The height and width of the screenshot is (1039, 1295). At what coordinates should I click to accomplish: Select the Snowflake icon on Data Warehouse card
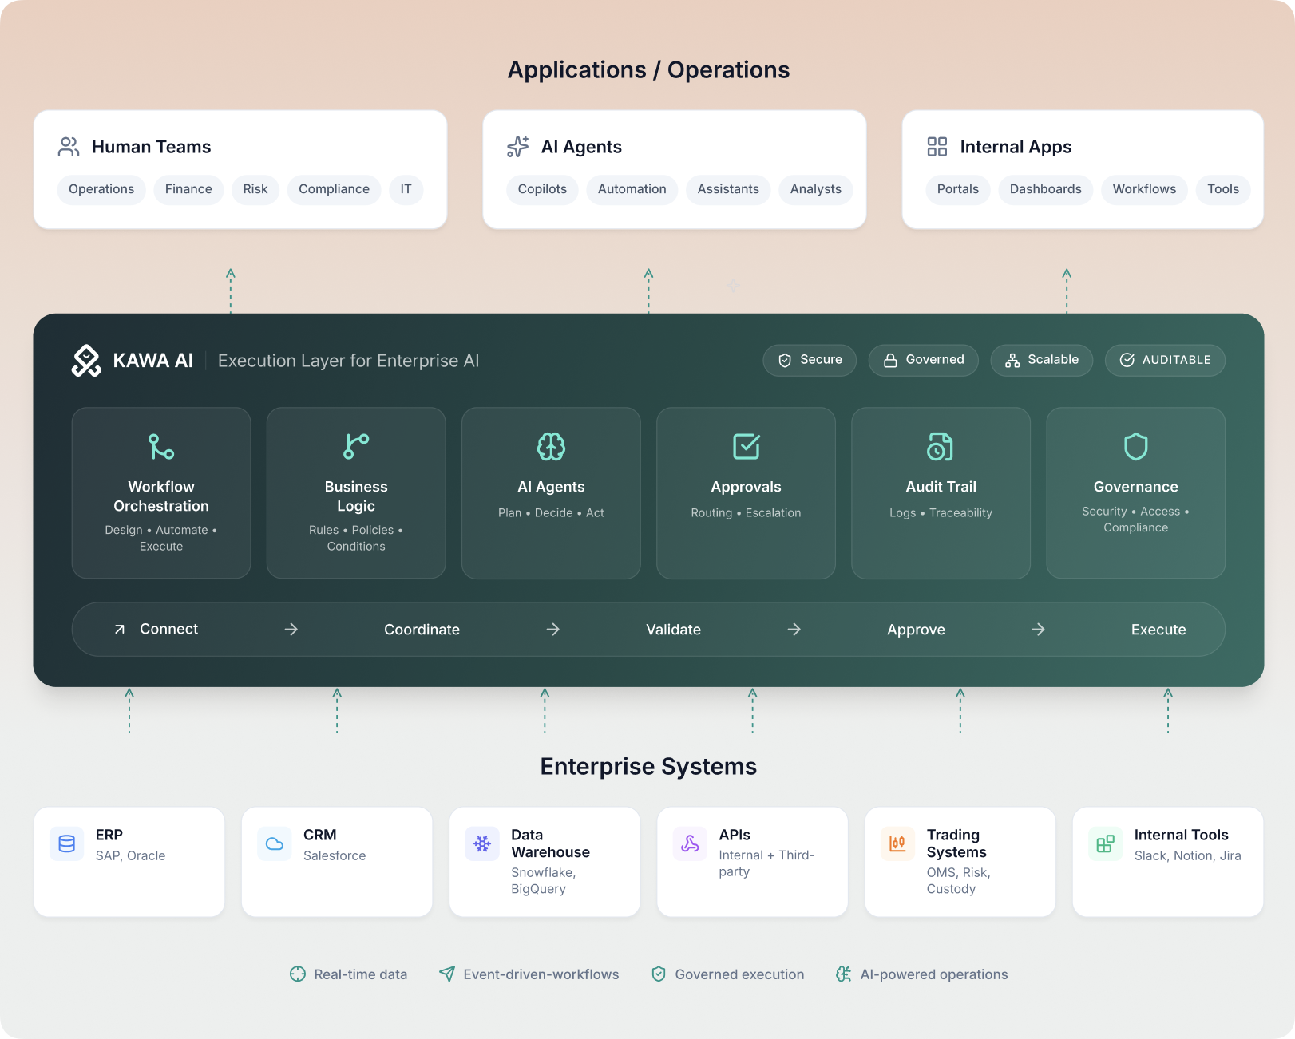481,843
